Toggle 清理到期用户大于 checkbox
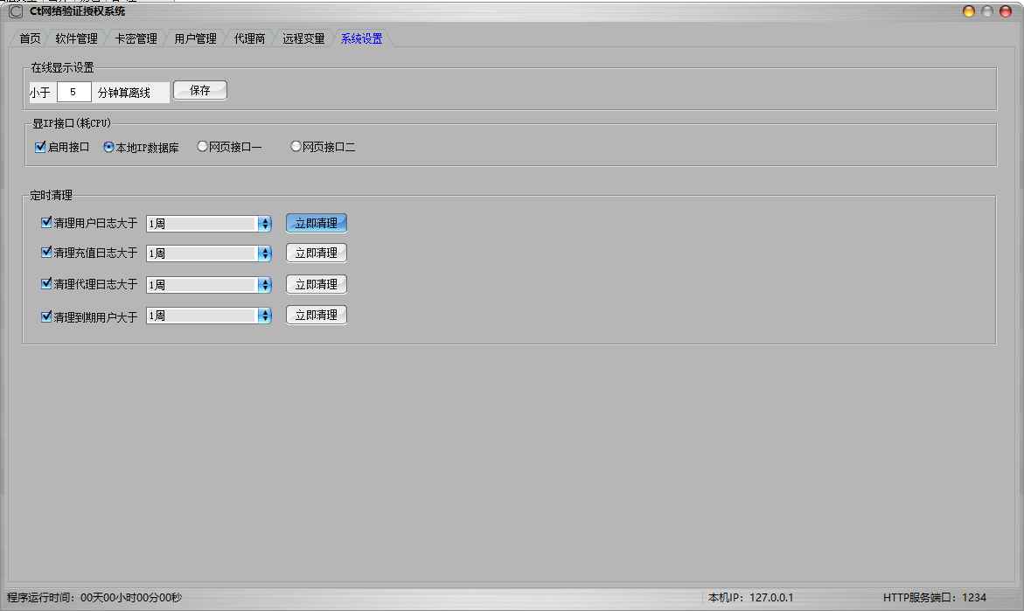The width and height of the screenshot is (1024, 611). pyautogui.click(x=47, y=316)
